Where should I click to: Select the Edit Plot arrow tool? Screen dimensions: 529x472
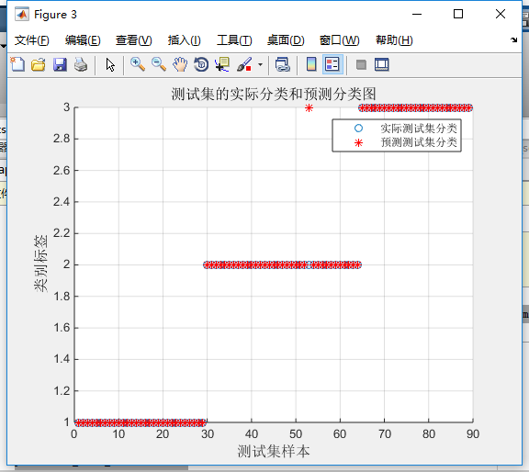point(110,64)
